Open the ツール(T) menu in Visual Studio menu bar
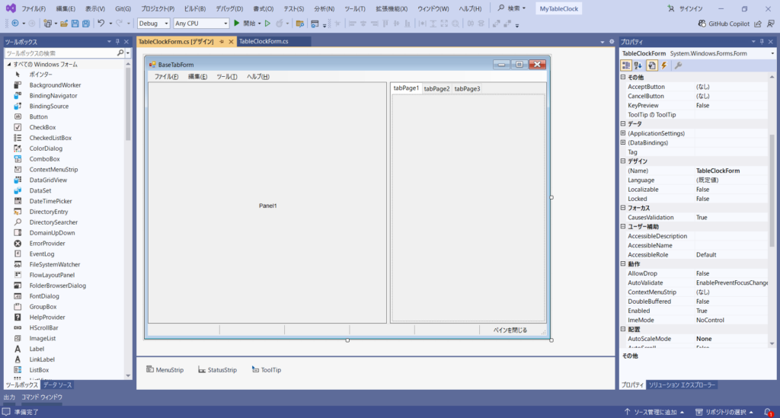The width and height of the screenshot is (780, 418). (x=355, y=8)
